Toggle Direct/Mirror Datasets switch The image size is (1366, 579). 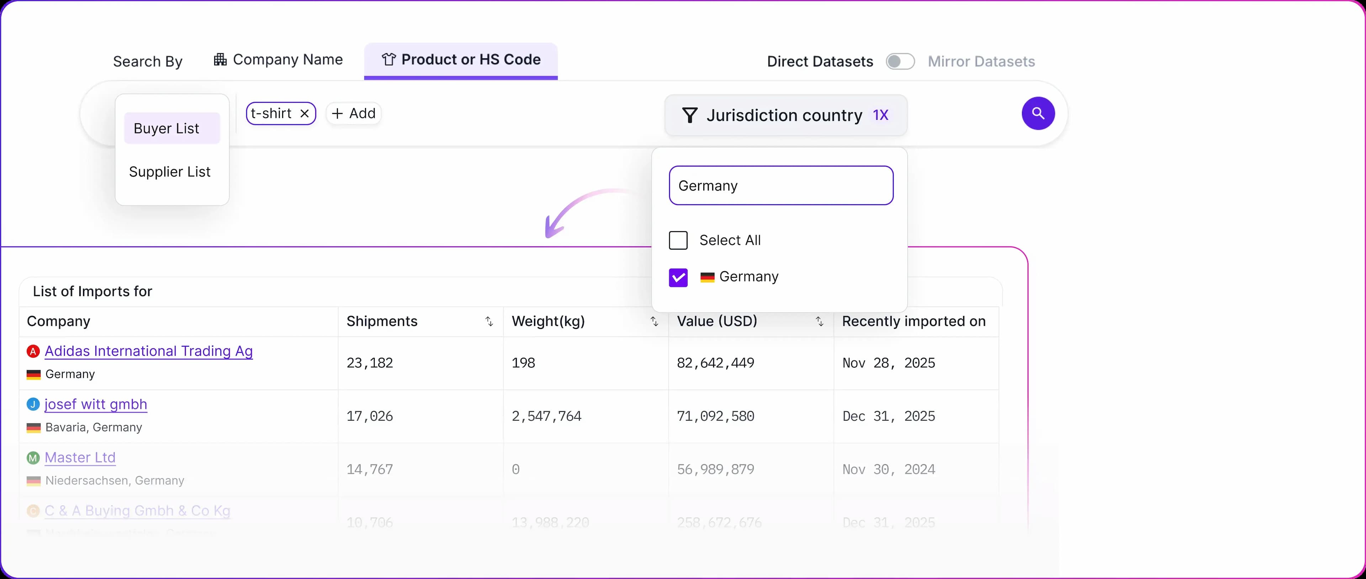[x=900, y=61]
